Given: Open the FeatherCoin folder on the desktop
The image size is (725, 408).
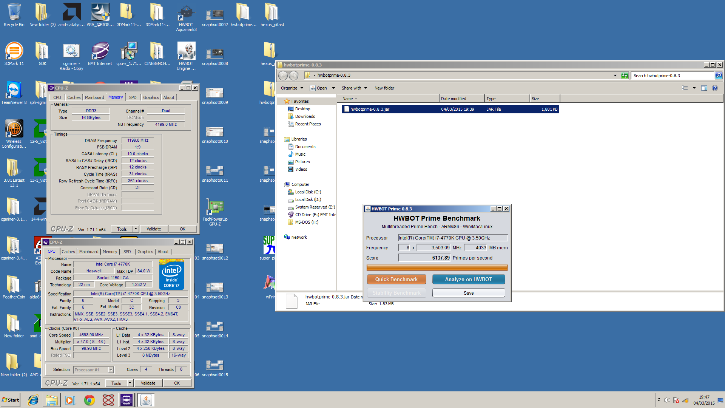Looking at the screenshot, I should tap(14, 287).
